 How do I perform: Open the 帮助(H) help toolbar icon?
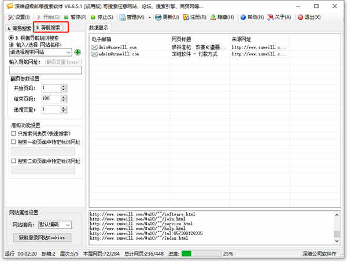pyautogui.click(x=243, y=17)
